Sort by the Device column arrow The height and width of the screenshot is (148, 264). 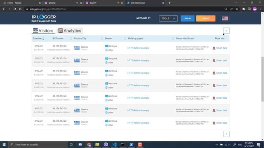tap(125, 39)
